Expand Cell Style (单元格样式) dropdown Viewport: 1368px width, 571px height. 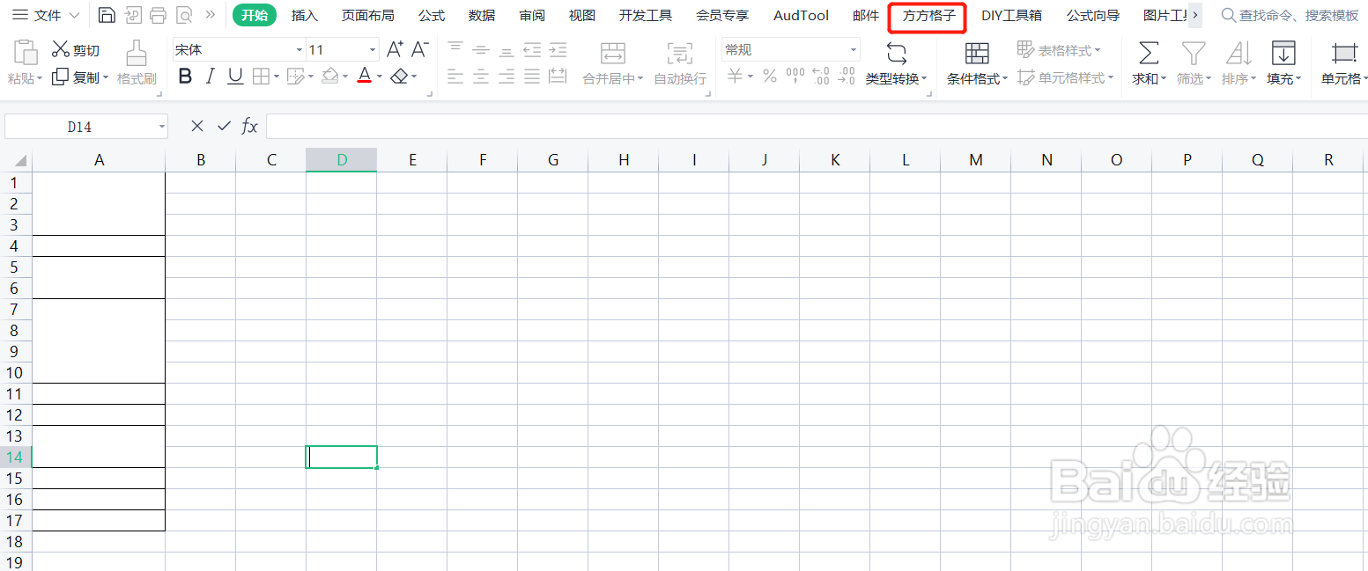(x=1110, y=78)
